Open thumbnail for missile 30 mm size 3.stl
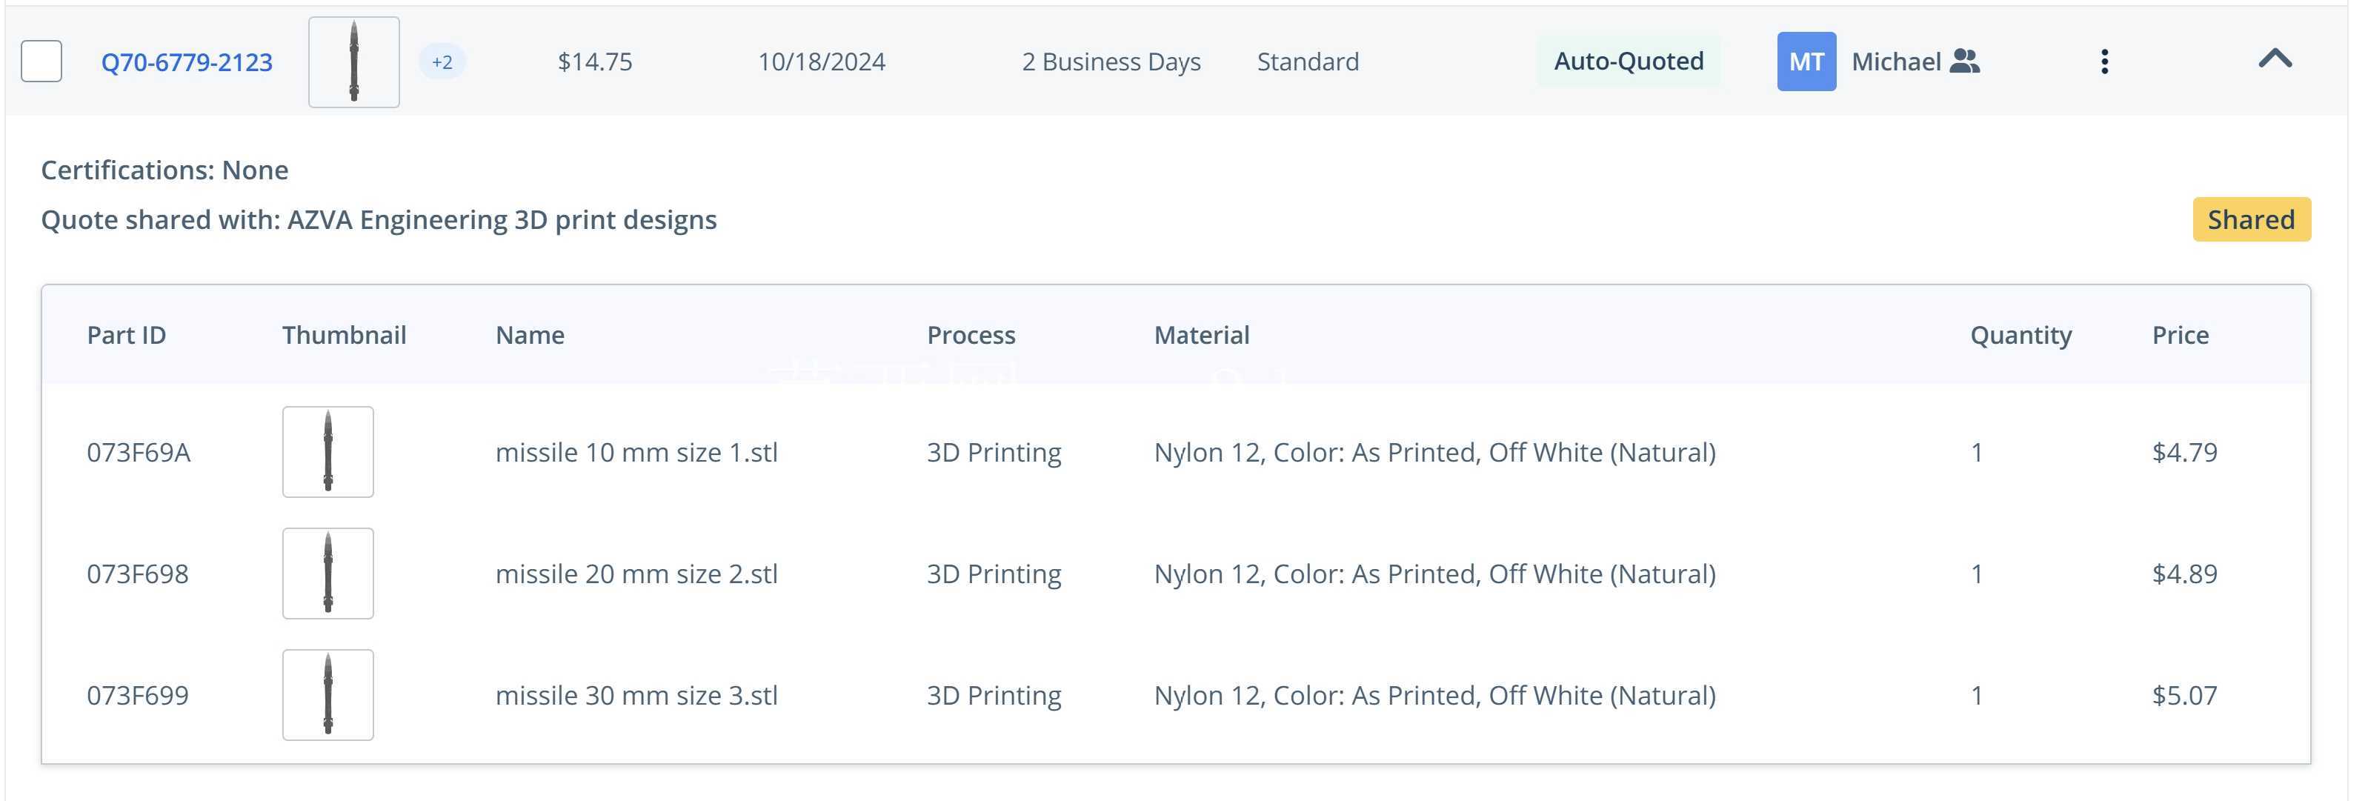2368x801 pixels. (328, 695)
